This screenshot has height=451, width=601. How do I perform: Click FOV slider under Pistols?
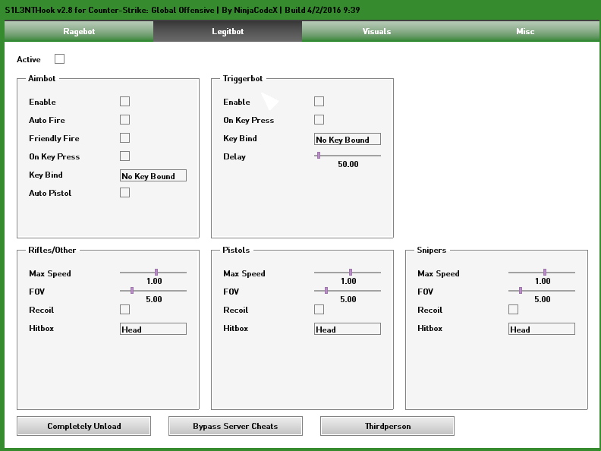[x=348, y=291]
